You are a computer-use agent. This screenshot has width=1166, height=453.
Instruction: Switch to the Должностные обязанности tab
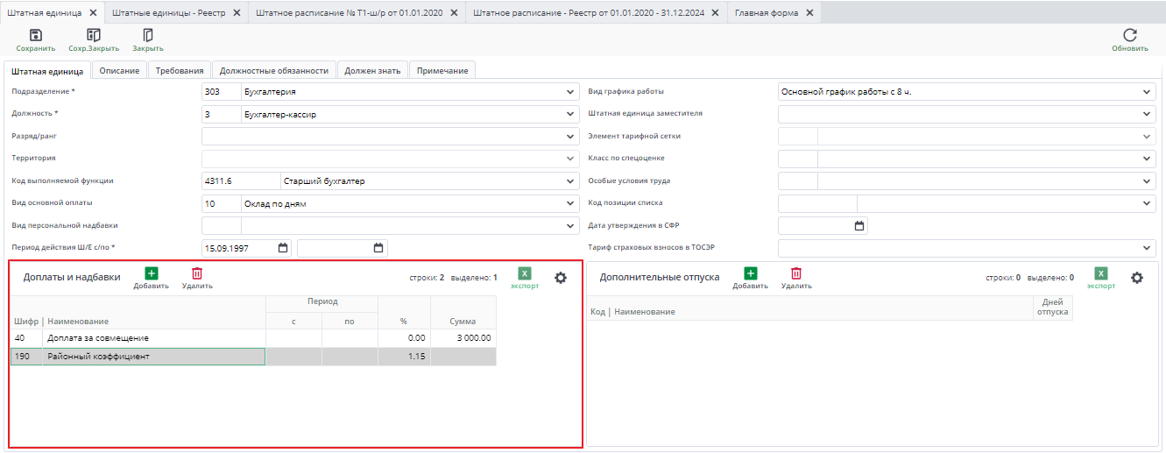click(273, 71)
